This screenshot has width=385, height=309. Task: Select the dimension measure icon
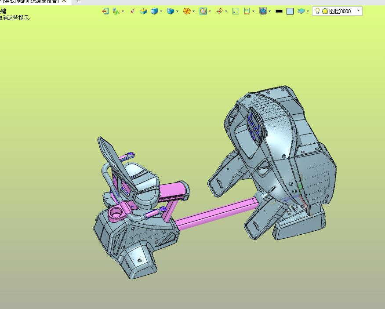(x=247, y=11)
